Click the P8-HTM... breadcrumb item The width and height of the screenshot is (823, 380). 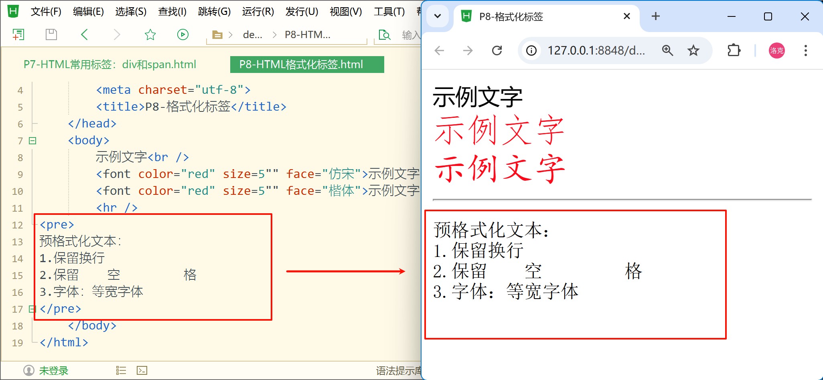click(x=308, y=35)
